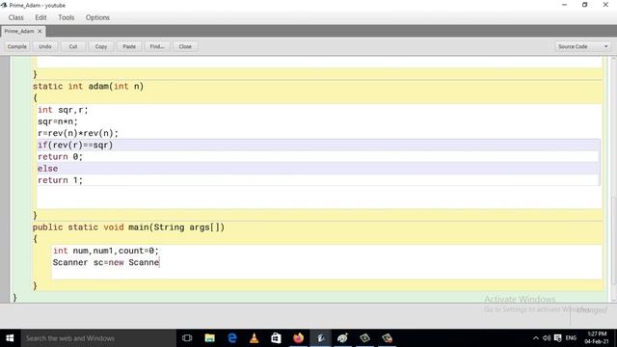Viewport: 617px width, 347px height.
Task: Click the line 'return 0;'
Action: click(x=60, y=157)
